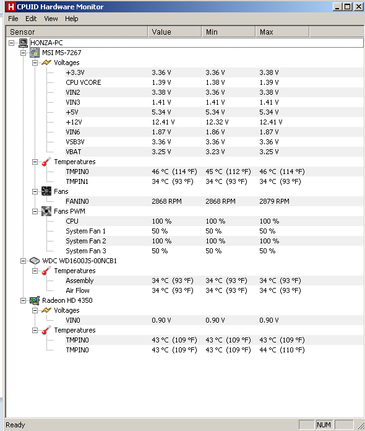Collapse the MSI MS-7267 node
The width and height of the screenshot is (365, 431).
coord(23,53)
